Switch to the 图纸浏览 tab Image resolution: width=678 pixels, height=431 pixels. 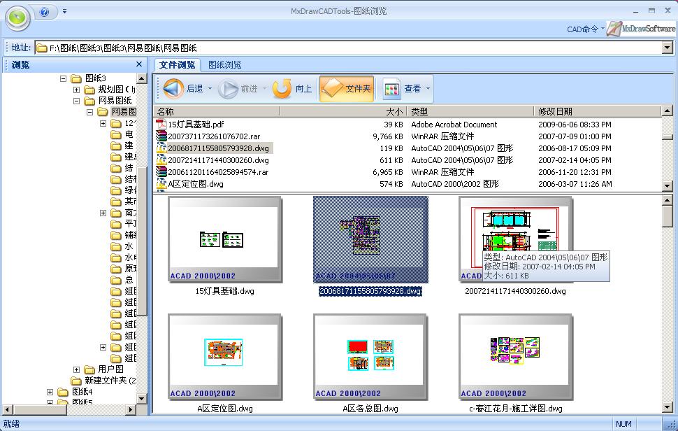click(x=224, y=65)
